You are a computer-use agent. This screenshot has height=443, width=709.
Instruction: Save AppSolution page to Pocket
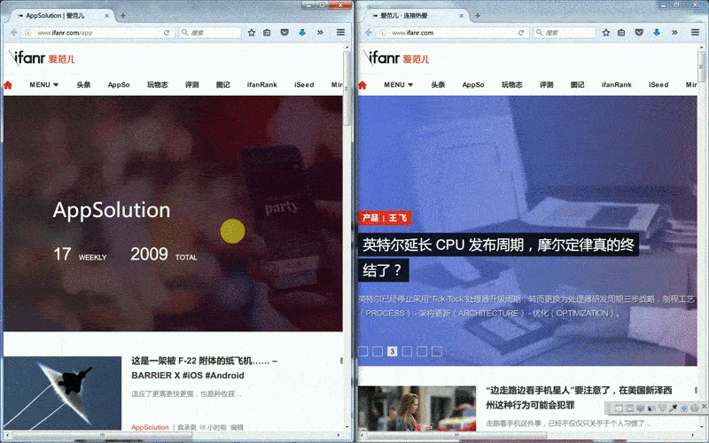284,33
